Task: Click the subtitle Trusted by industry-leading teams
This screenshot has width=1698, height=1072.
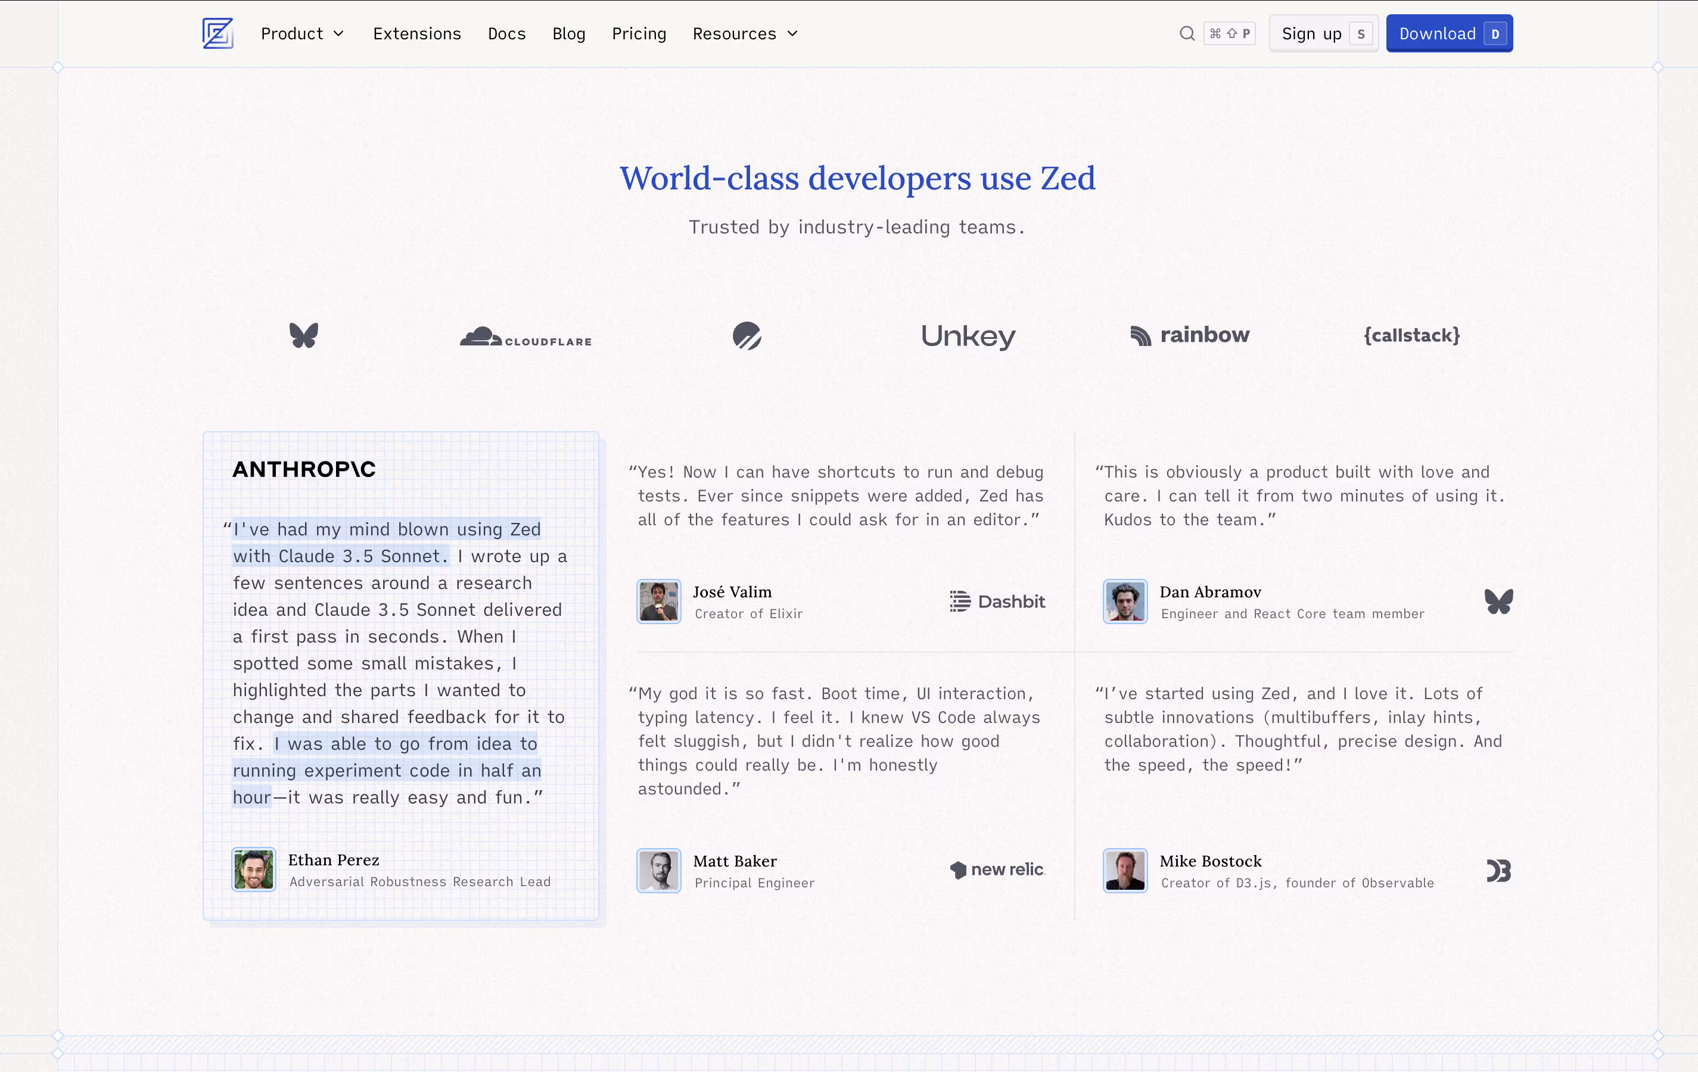Action: coord(857,227)
